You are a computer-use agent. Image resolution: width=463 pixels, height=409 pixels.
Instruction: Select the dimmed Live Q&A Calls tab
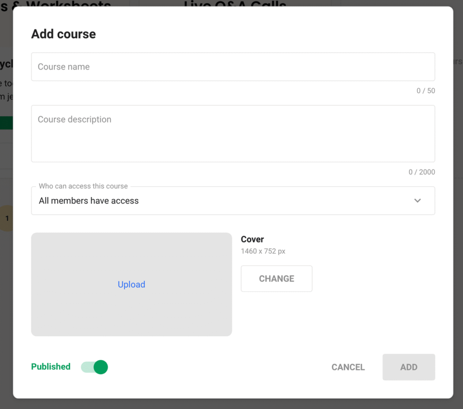tap(235, 3)
